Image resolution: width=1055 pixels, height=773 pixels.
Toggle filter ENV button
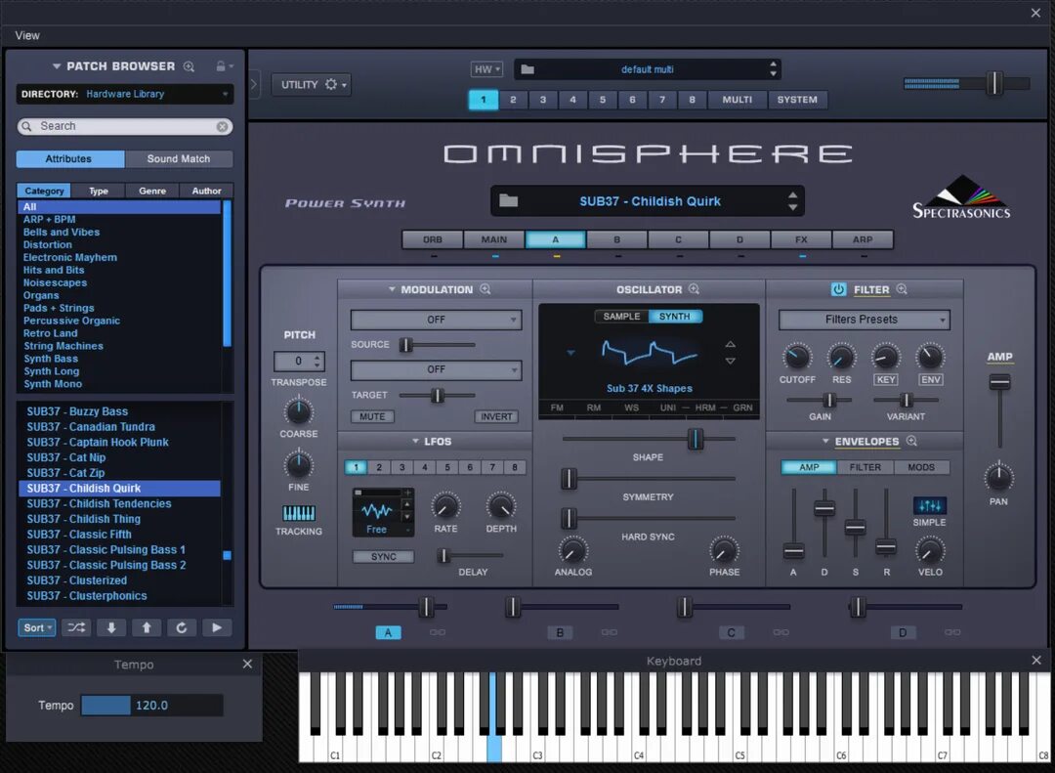click(931, 380)
